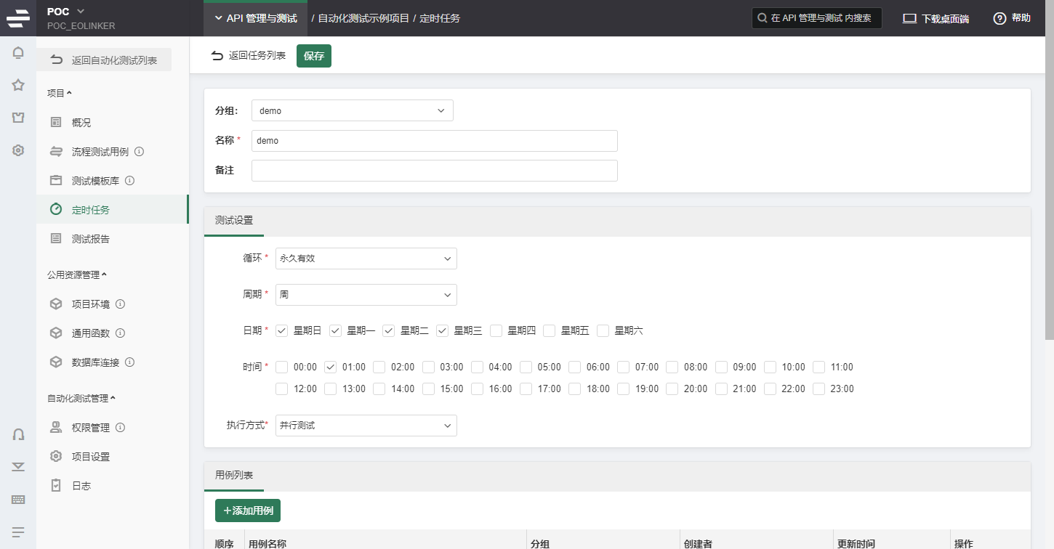Switch to the 用例列表 tab
This screenshot has height=549, width=1054.
tap(234, 475)
